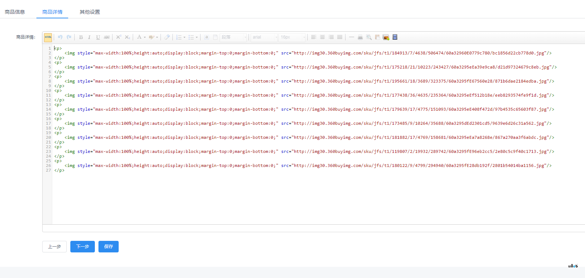The height and width of the screenshot is (278, 585).
Task: Click the 商品详情: field label
Action: pyautogui.click(x=26, y=37)
